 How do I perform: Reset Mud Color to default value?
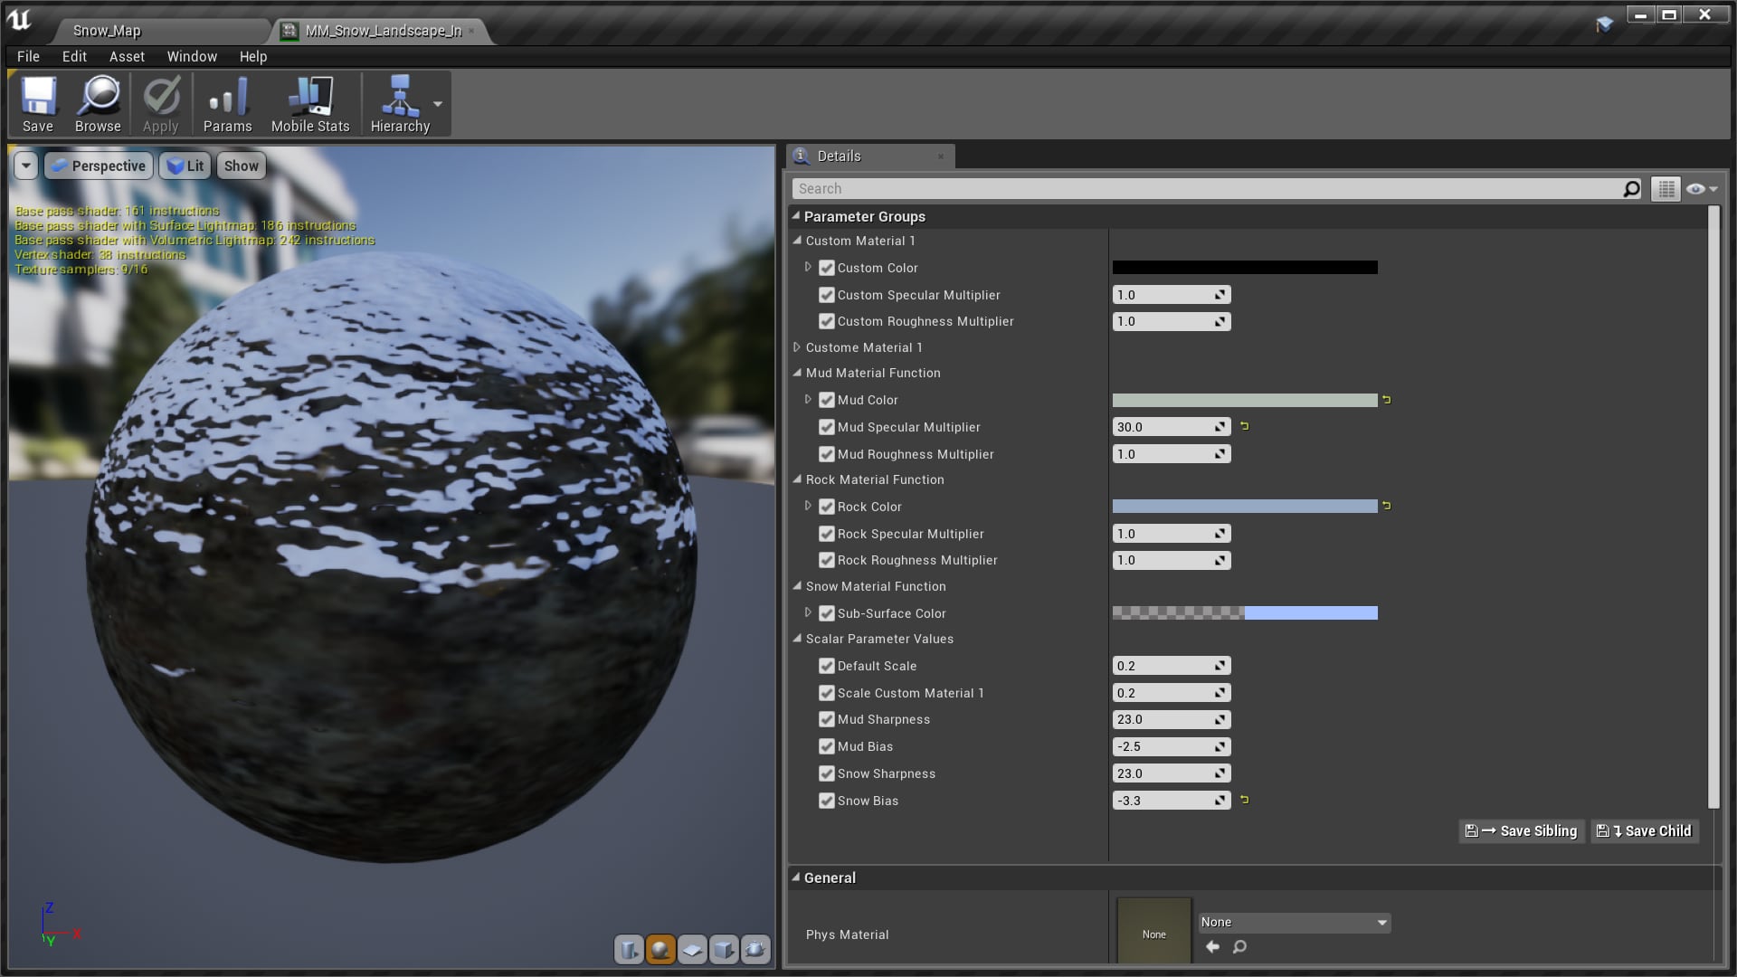coord(1386,400)
